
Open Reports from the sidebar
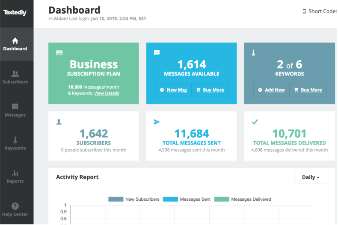[x=15, y=177]
